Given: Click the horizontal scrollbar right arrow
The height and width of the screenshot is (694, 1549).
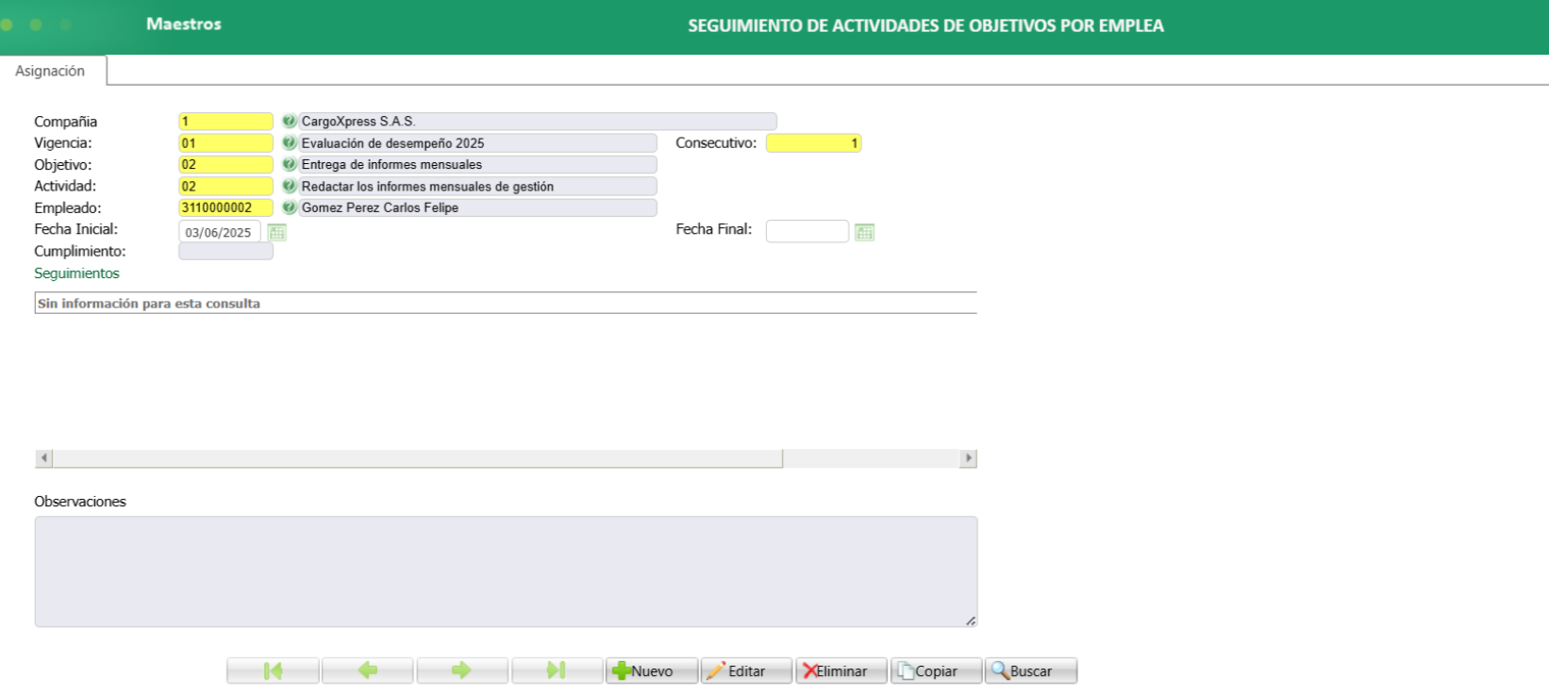Looking at the screenshot, I should [x=968, y=458].
